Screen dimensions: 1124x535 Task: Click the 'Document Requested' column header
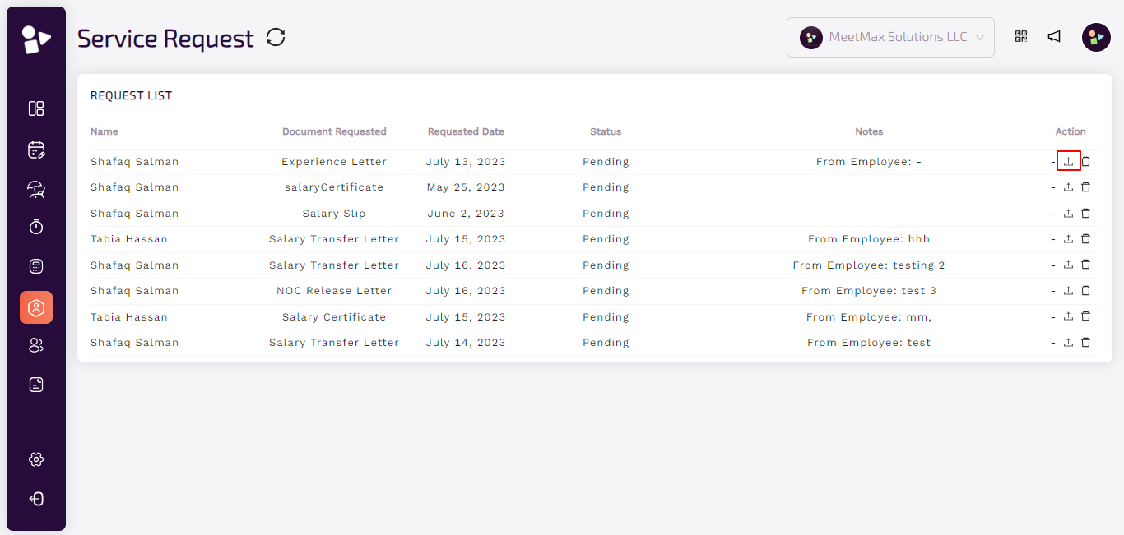pyautogui.click(x=334, y=131)
